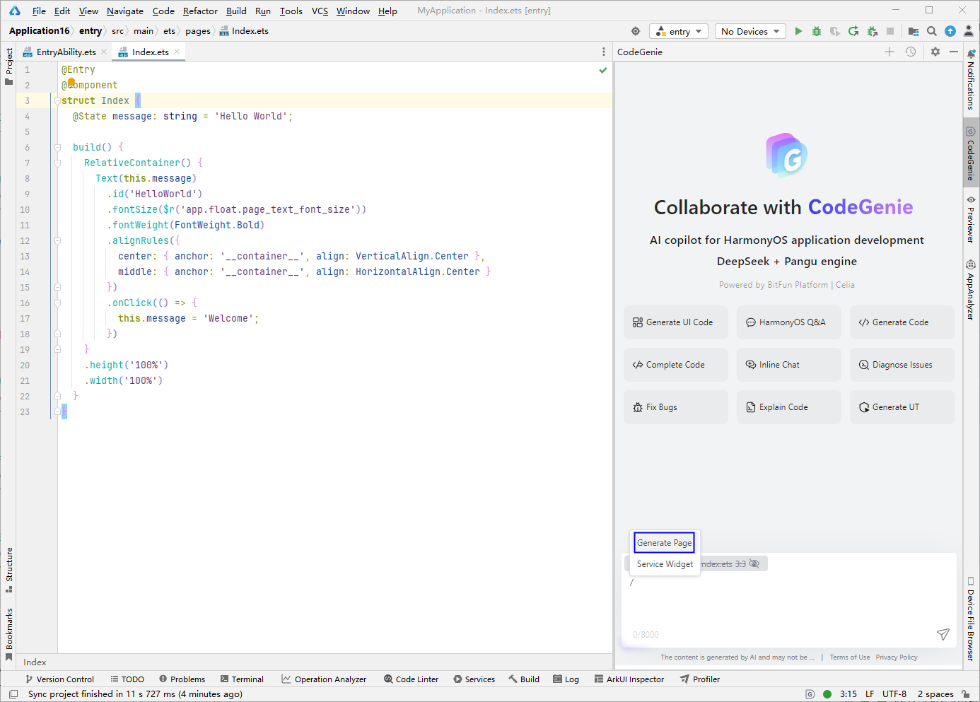Send the CodeGenie message with the paper plane icon
The image size is (980, 702).
tap(943, 634)
